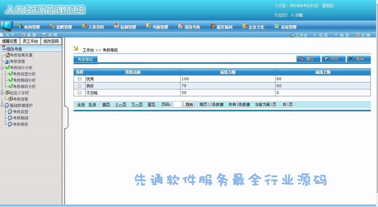Click the value 79 in 良好 row
This screenshot has height=207, width=378.
[184, 86]
